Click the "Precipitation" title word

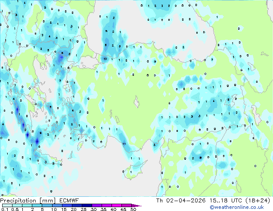[18, 201]
